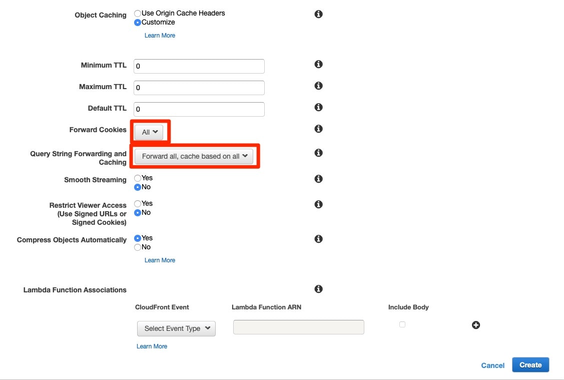Open the Select Event Type dropdown
Screen dimensions: 564x380
(176, 328)
